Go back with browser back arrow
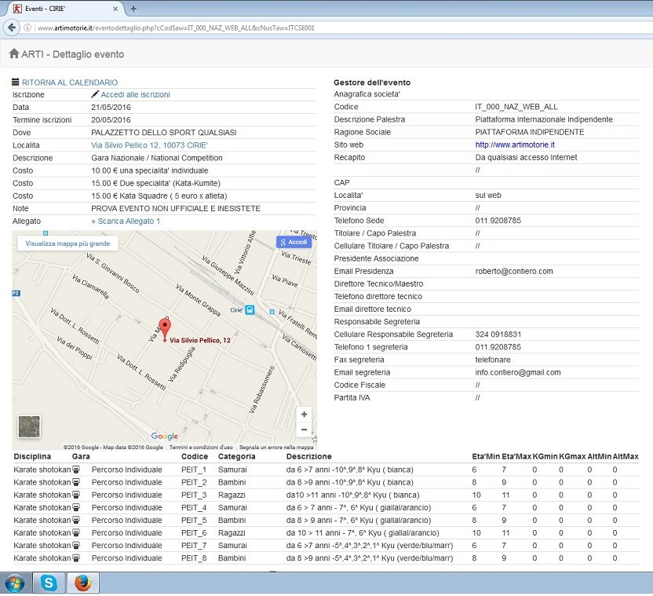 click(12, 27)
